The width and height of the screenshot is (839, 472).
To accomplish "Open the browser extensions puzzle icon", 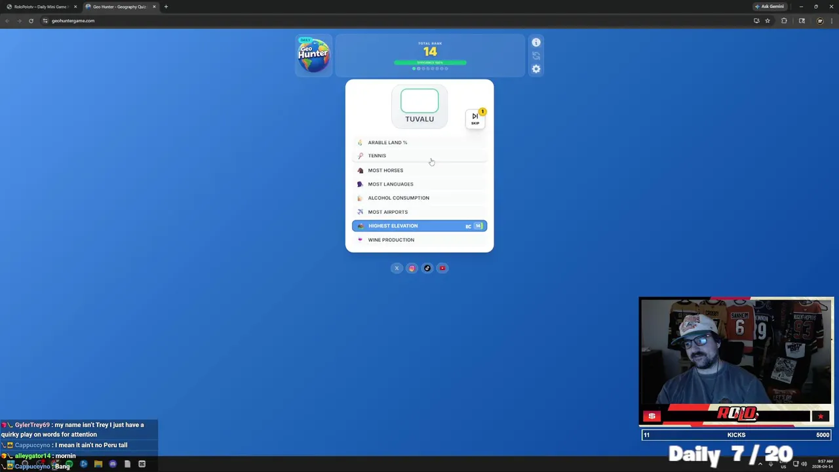I will pos(784,21).
